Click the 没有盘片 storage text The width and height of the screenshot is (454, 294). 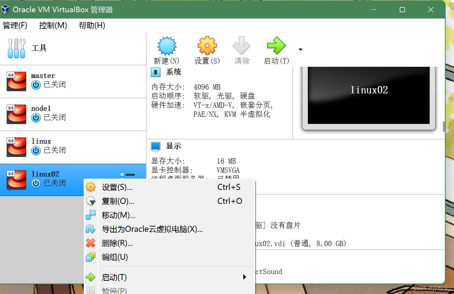(285, 225)
